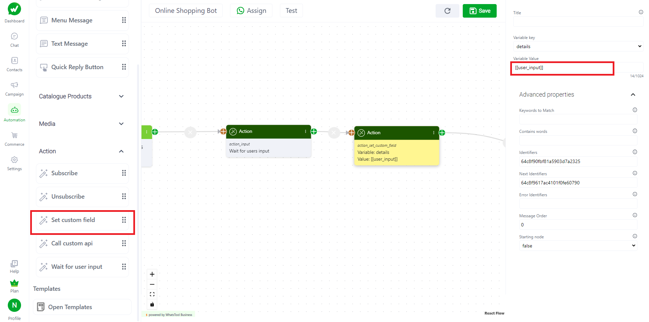Select the Unsubscribe action

(82, 197)
